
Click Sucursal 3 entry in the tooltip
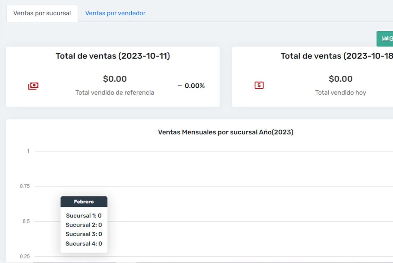click(x=84, y=234)
